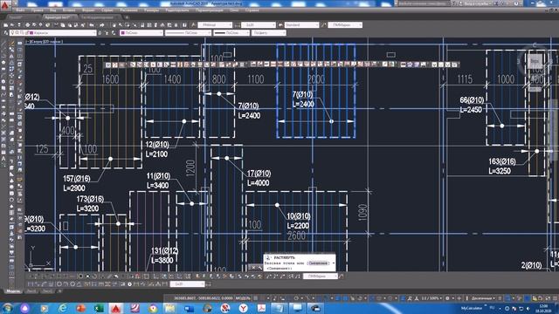Open the ПоСлою color control dropdown
The image size is (559, 314).
click(x=141, y=33)
